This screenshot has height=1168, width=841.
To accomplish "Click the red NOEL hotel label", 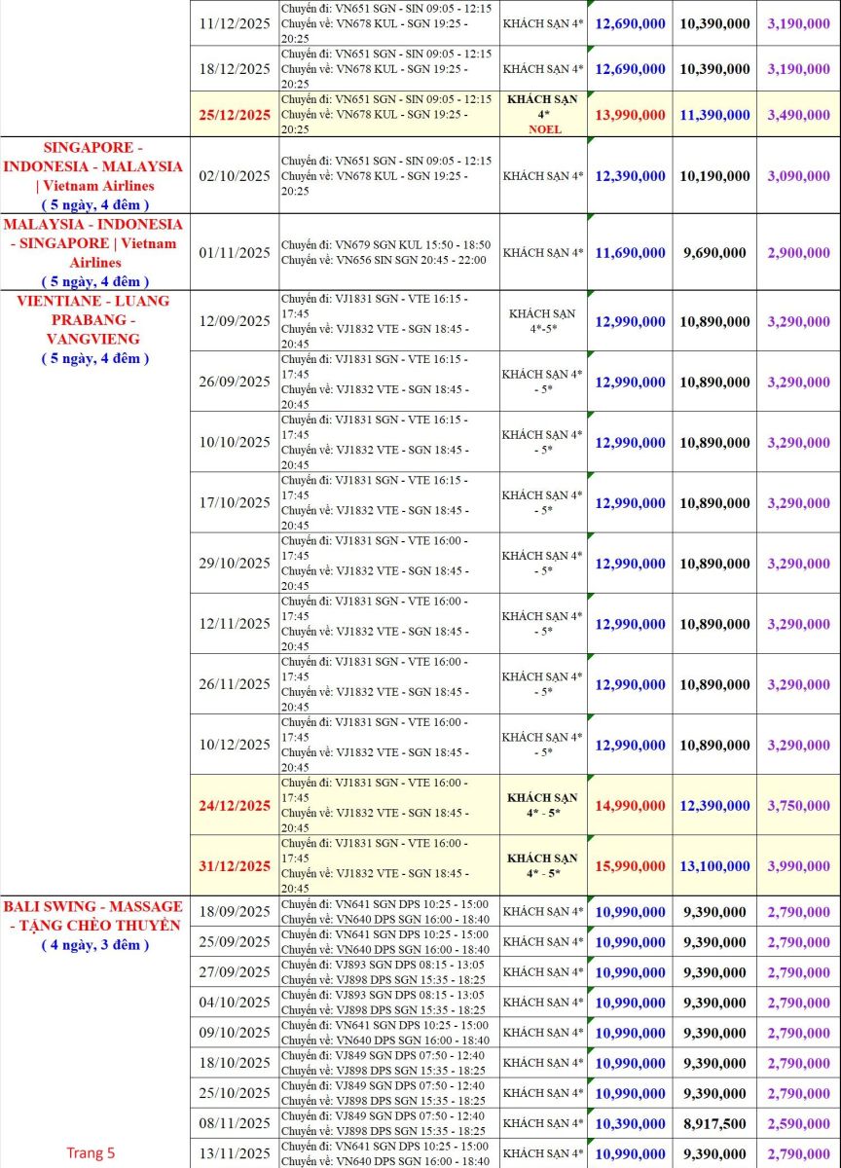I will click(543, 129).
